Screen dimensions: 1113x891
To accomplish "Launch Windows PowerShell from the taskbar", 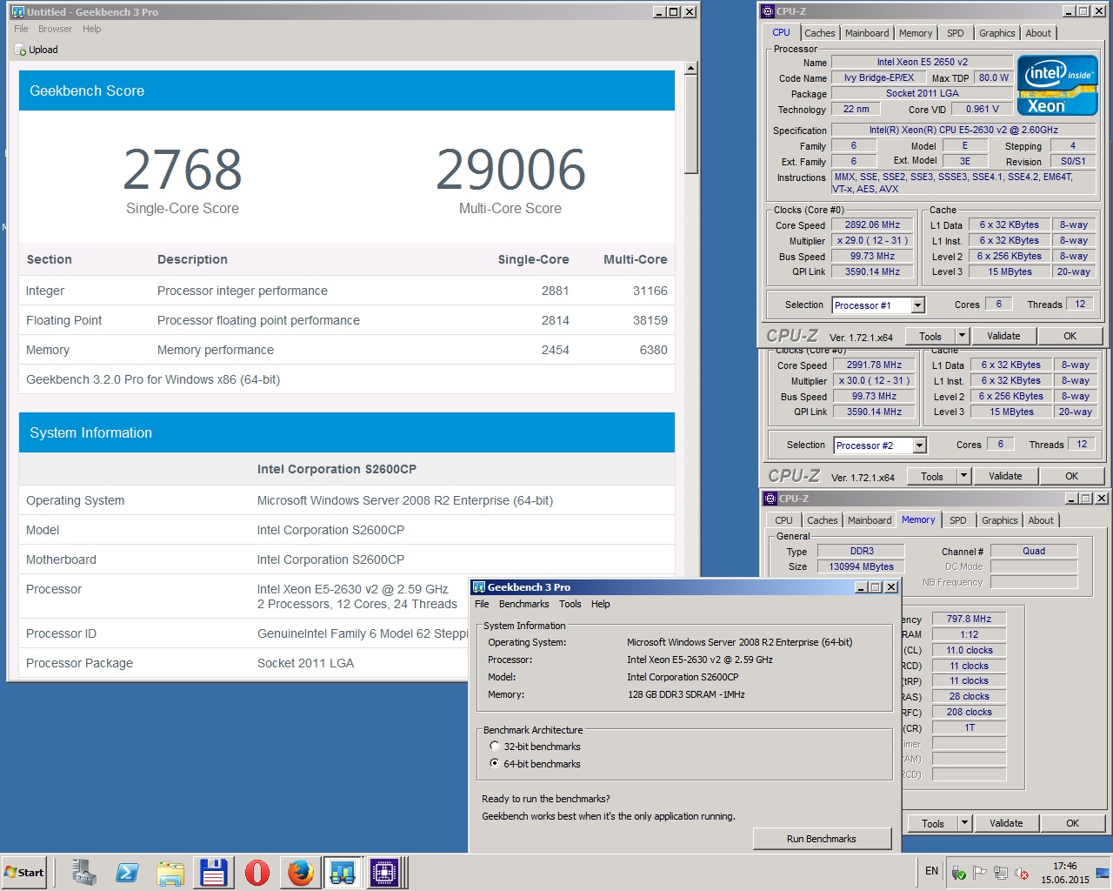I will tap(127, 872).
